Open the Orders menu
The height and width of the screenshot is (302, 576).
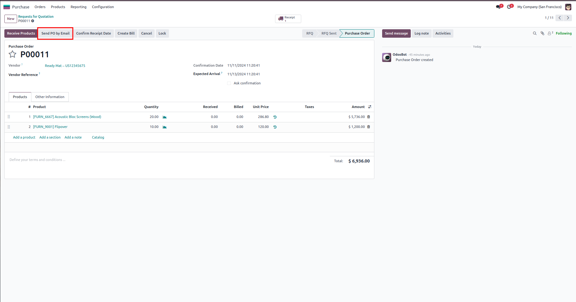point(40,7)
